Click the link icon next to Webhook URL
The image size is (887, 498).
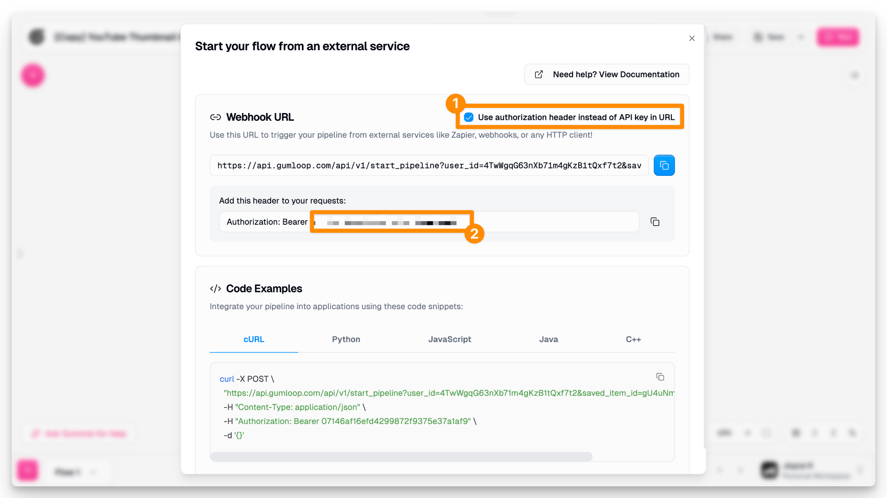click(x=215, y=117)
